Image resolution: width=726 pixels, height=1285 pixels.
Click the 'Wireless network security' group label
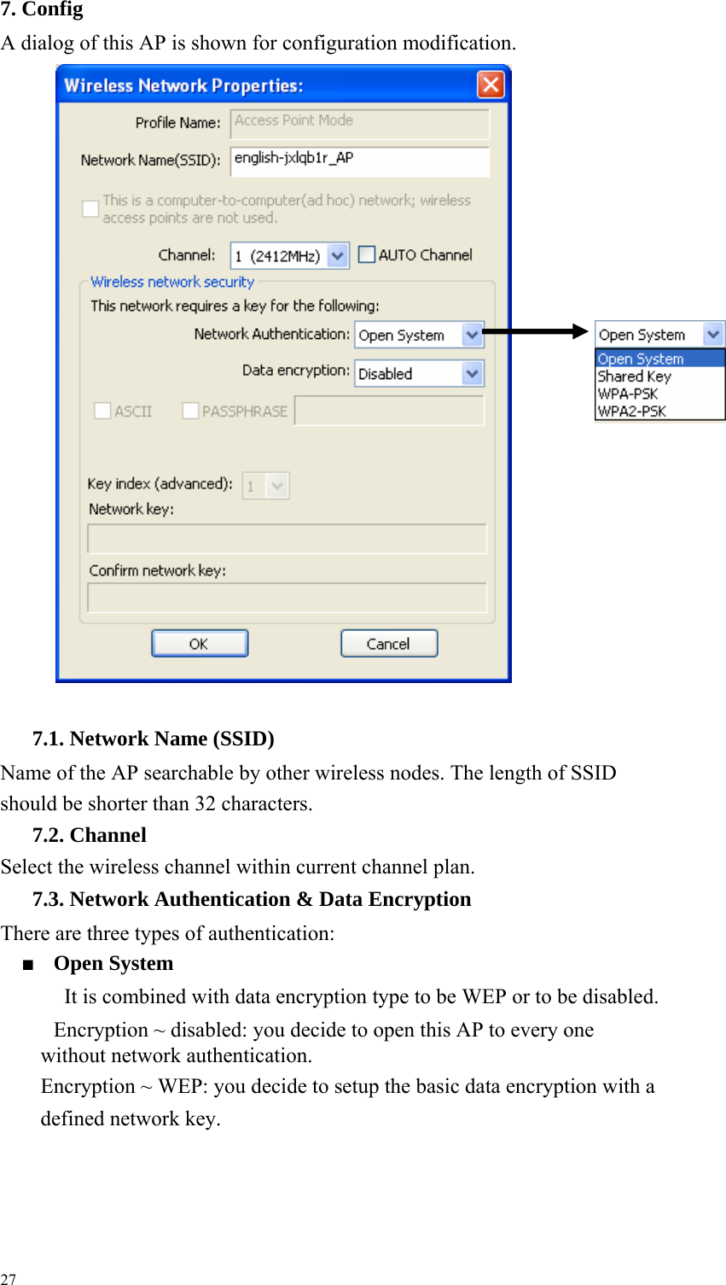point(172,282)
